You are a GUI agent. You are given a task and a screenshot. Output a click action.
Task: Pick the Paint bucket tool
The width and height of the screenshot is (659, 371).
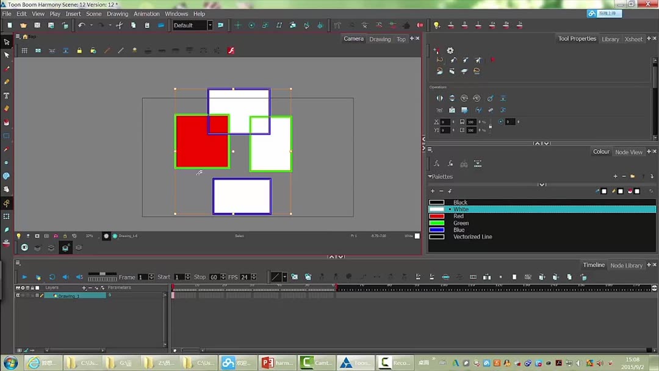7,122
